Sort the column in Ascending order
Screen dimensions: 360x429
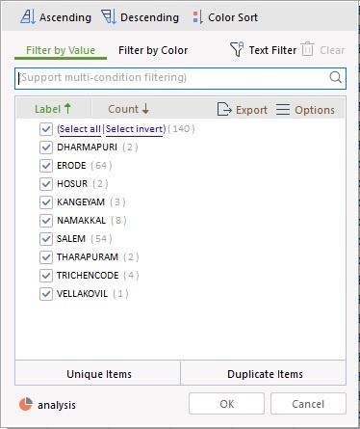pyautogui.click(x=56, y=17)
